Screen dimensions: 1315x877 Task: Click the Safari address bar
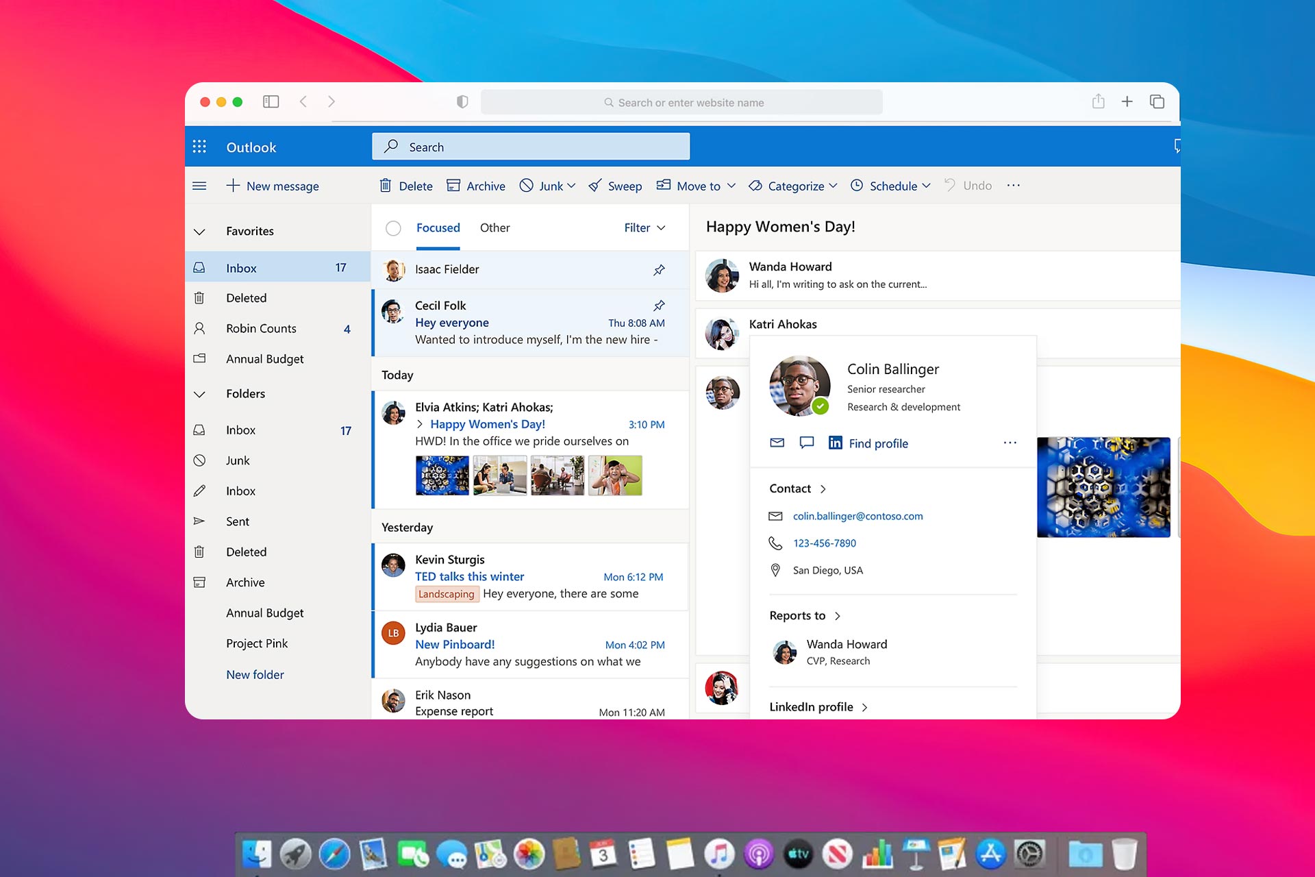[681, 102]
